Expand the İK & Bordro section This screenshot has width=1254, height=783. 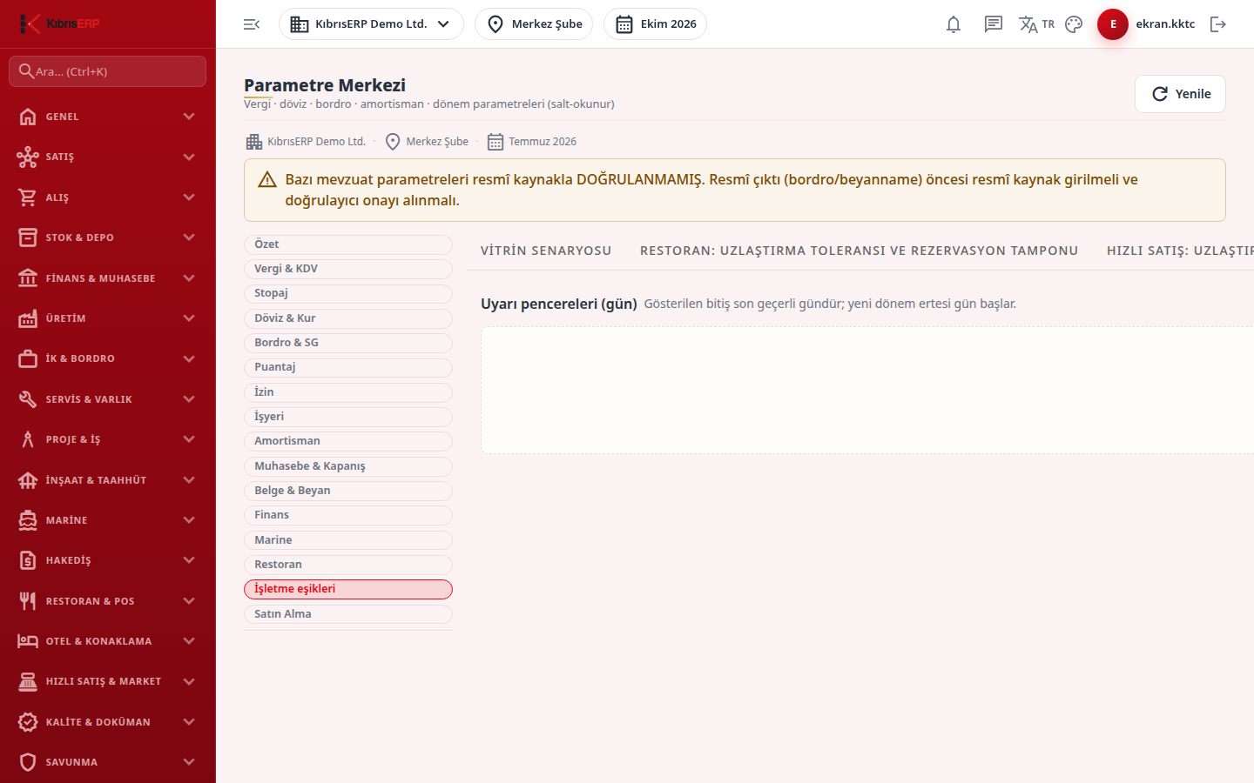coord(108,358)
